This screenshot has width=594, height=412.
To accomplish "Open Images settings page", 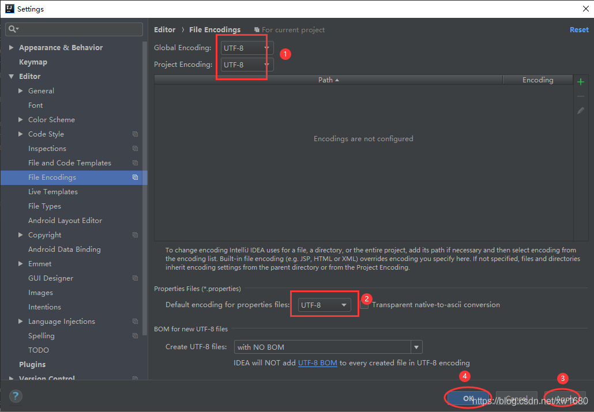I will (40, 292).
